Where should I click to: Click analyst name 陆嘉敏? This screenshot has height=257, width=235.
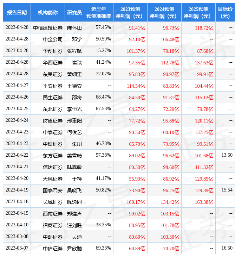point(74,167)
